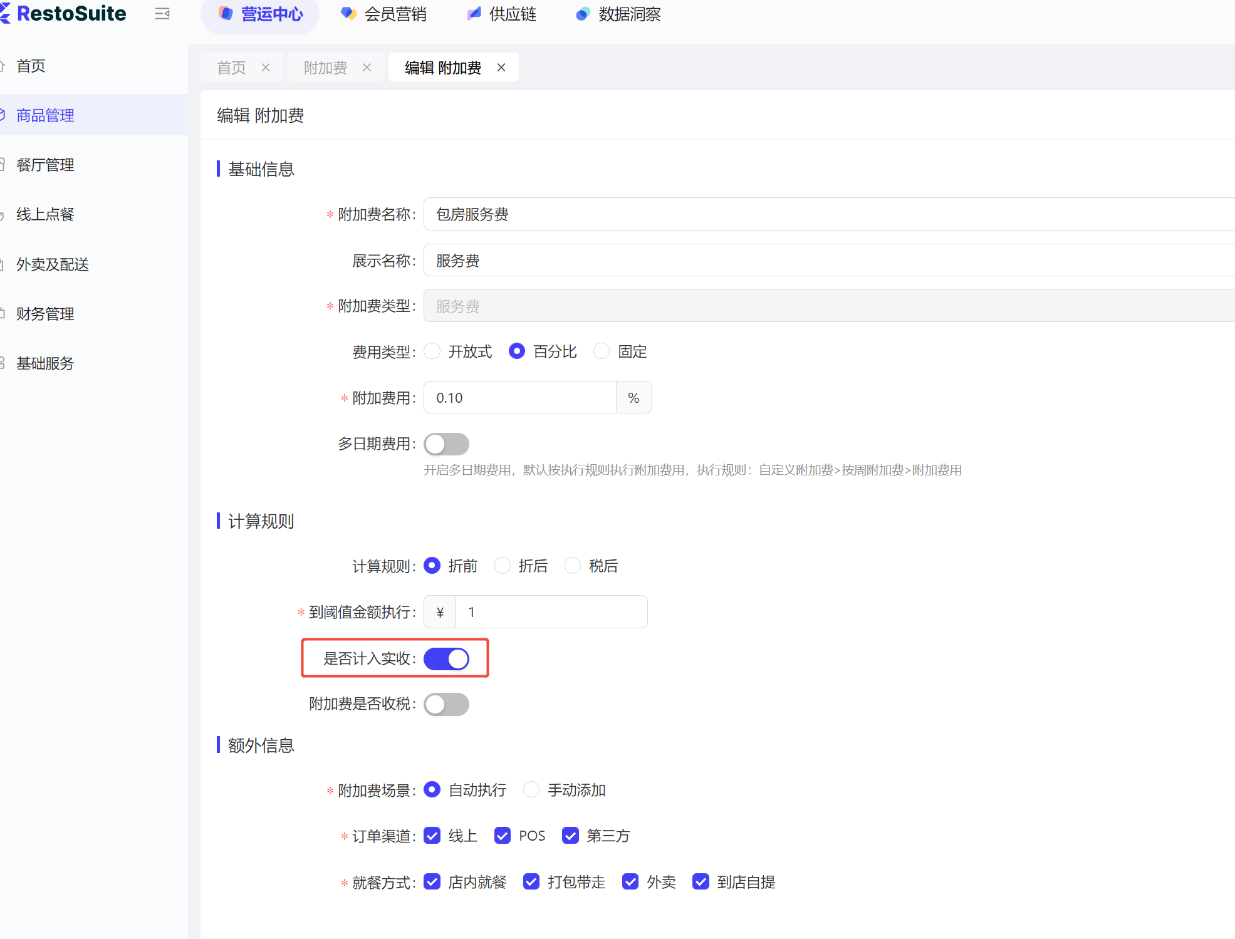The image size is (1235, 939).
Task: Close the 首页 tab
Action: [266, 68]
